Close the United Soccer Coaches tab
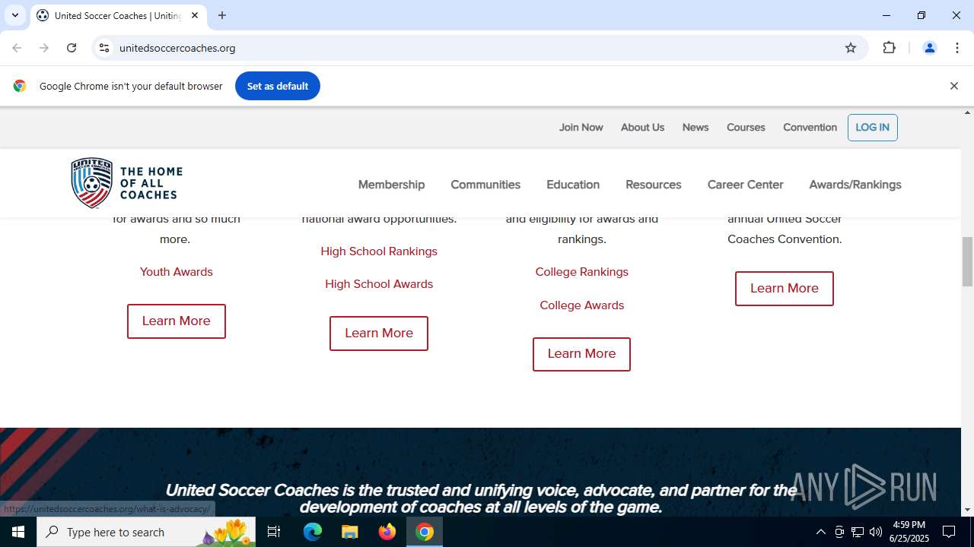Screen dimensions: 974x547 point(195,15)
